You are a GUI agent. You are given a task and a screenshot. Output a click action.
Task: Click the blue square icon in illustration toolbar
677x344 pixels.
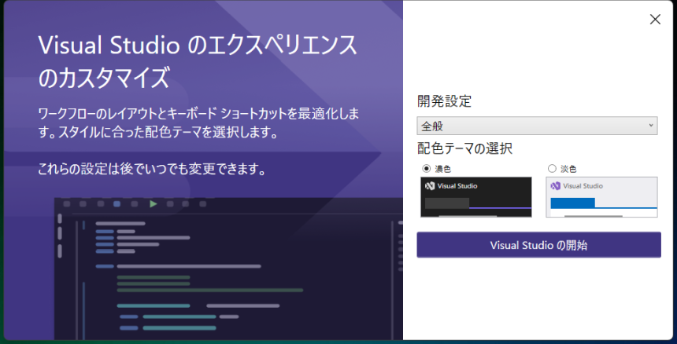pos(117,204)
